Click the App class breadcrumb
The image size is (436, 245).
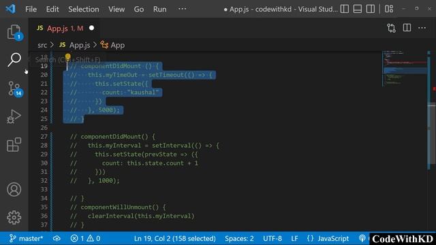click(112, 45)
